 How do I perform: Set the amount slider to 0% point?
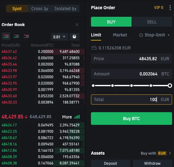93,86
